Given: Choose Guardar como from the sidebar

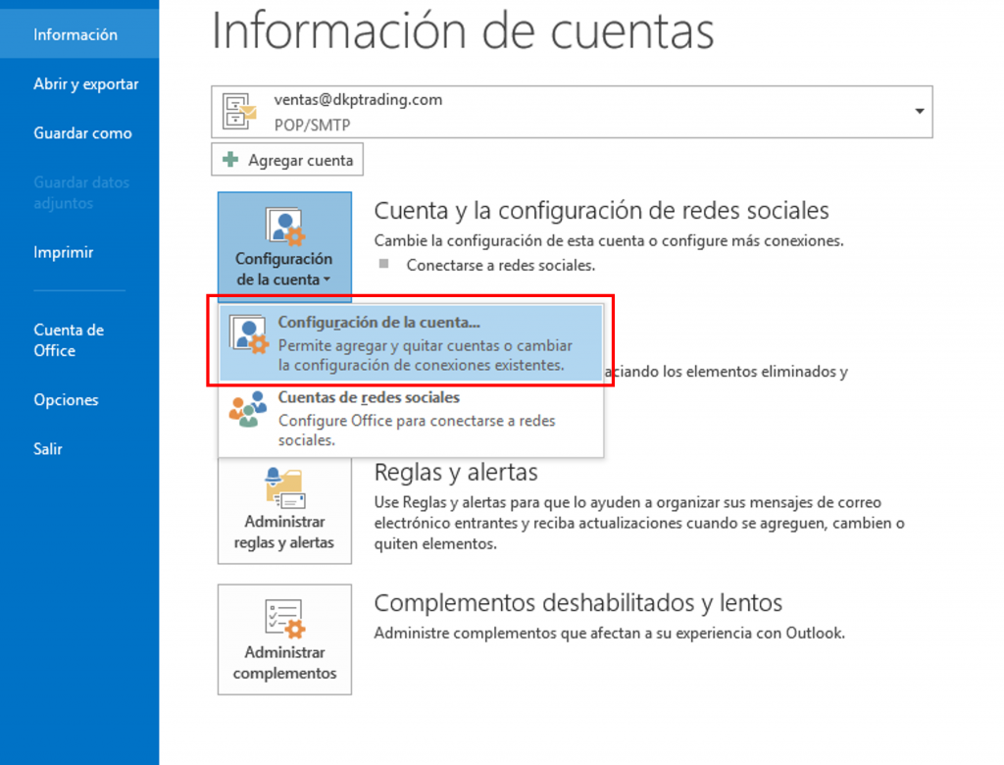Looking at the screenshot, I should coord(82,133).
